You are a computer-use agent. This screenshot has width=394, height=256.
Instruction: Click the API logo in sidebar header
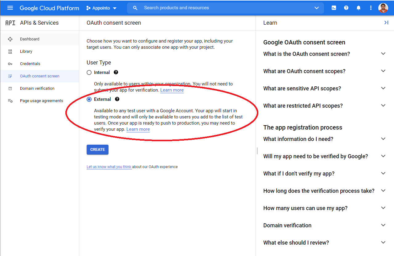point(10,23)
